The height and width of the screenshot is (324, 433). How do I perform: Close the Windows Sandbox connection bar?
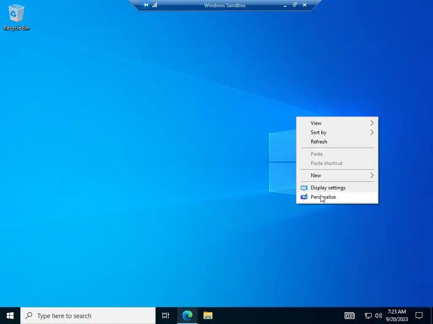click(304, 5)
